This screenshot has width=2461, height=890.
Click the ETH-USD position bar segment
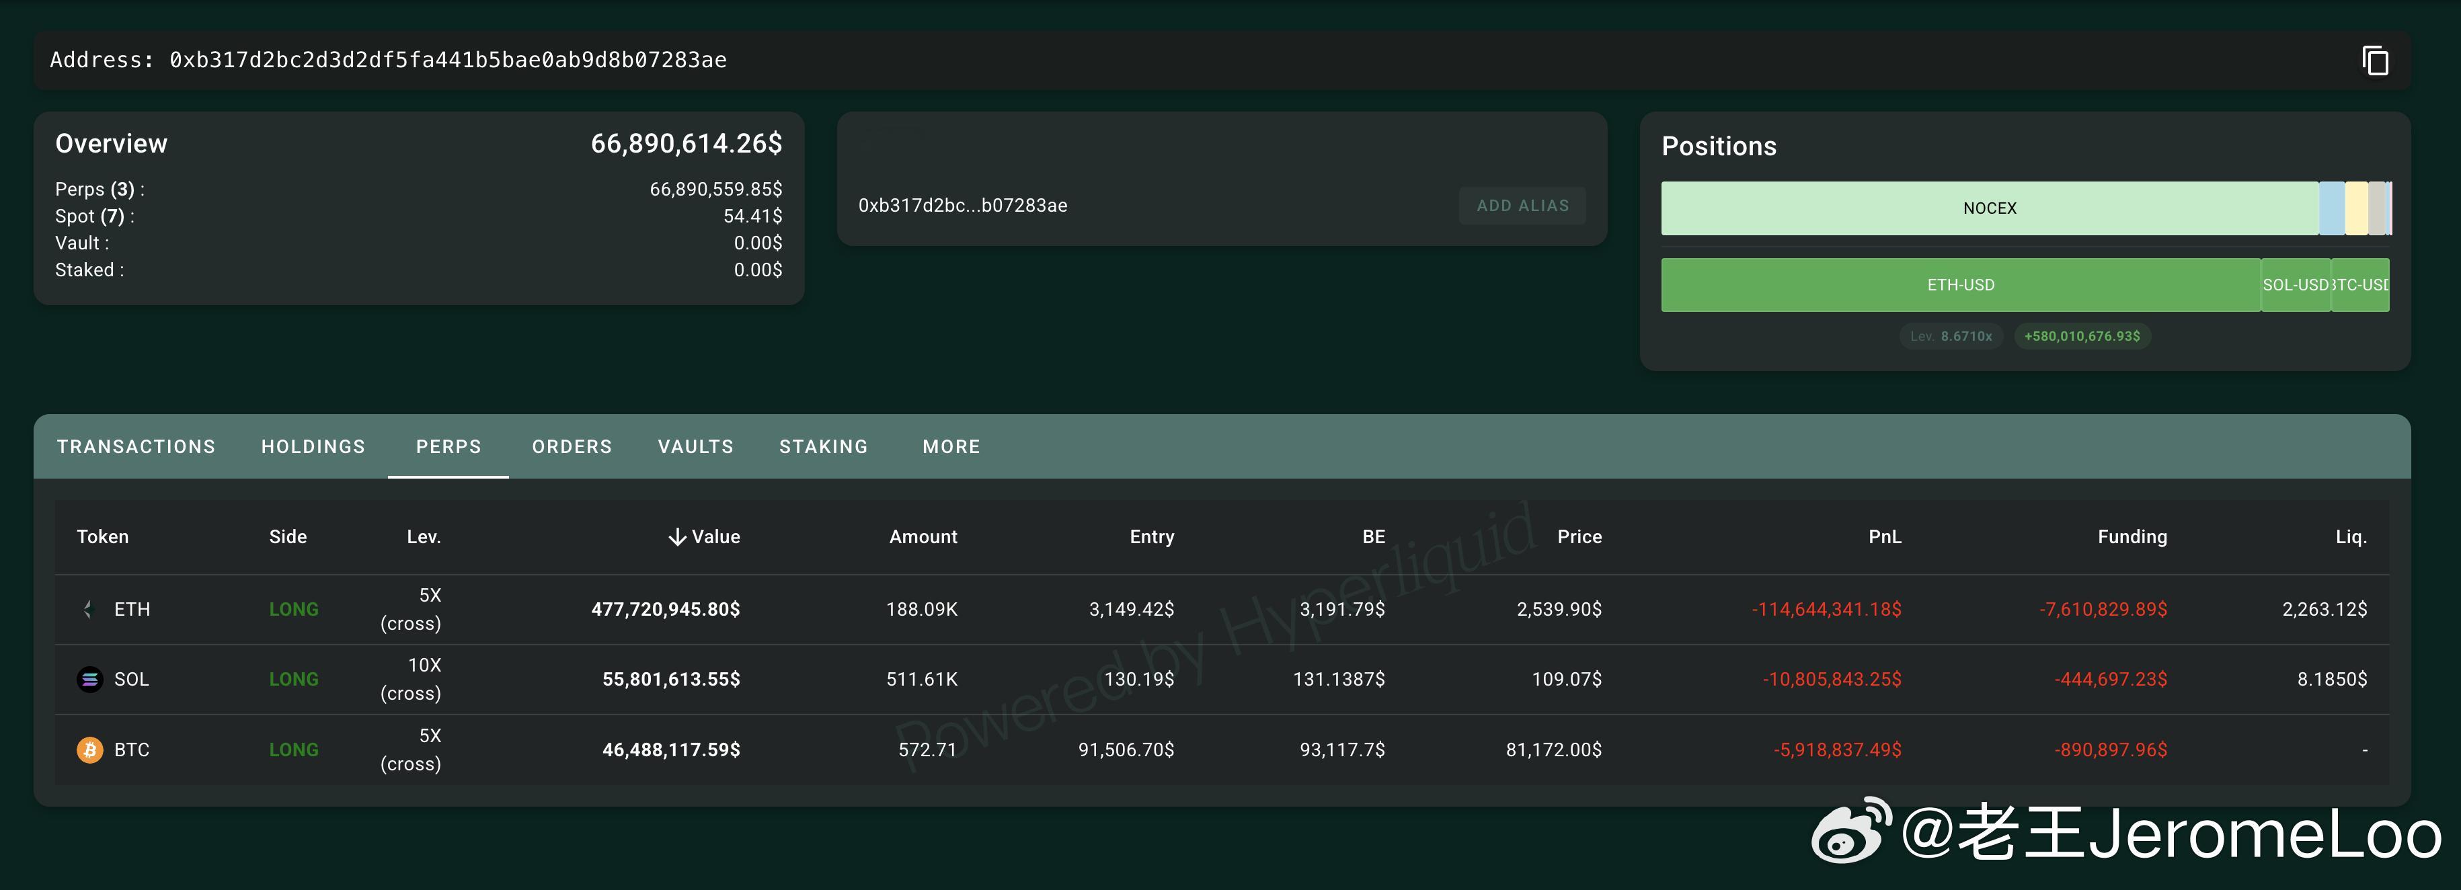point(1960,284)
